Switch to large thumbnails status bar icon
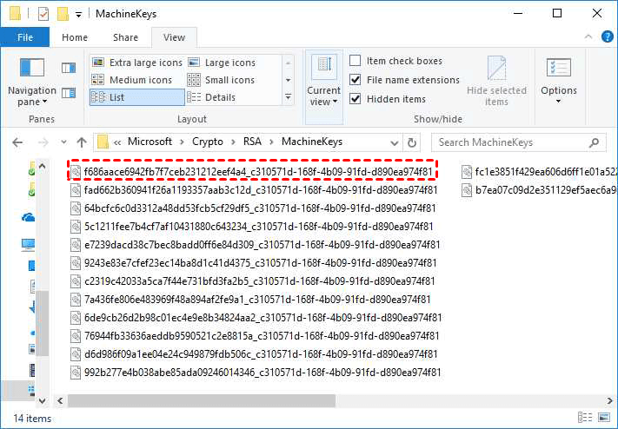The height and width of the screenshot is (429, 618). pyautogui.click(x=604, y=417)
